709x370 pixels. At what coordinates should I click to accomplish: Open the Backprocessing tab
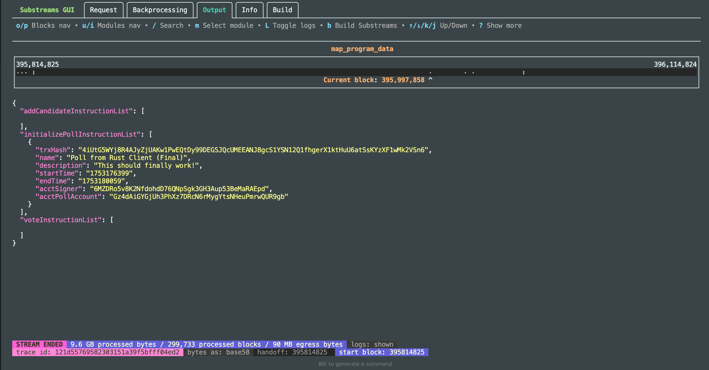tap(160, 10)
